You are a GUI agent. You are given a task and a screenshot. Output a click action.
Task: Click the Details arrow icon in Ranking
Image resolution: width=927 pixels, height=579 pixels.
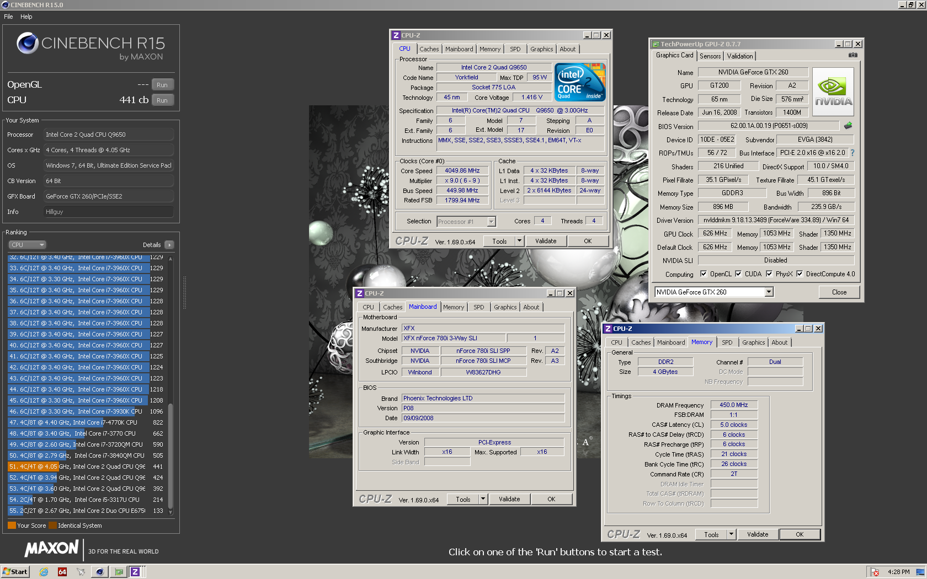[x=169, y=245]
